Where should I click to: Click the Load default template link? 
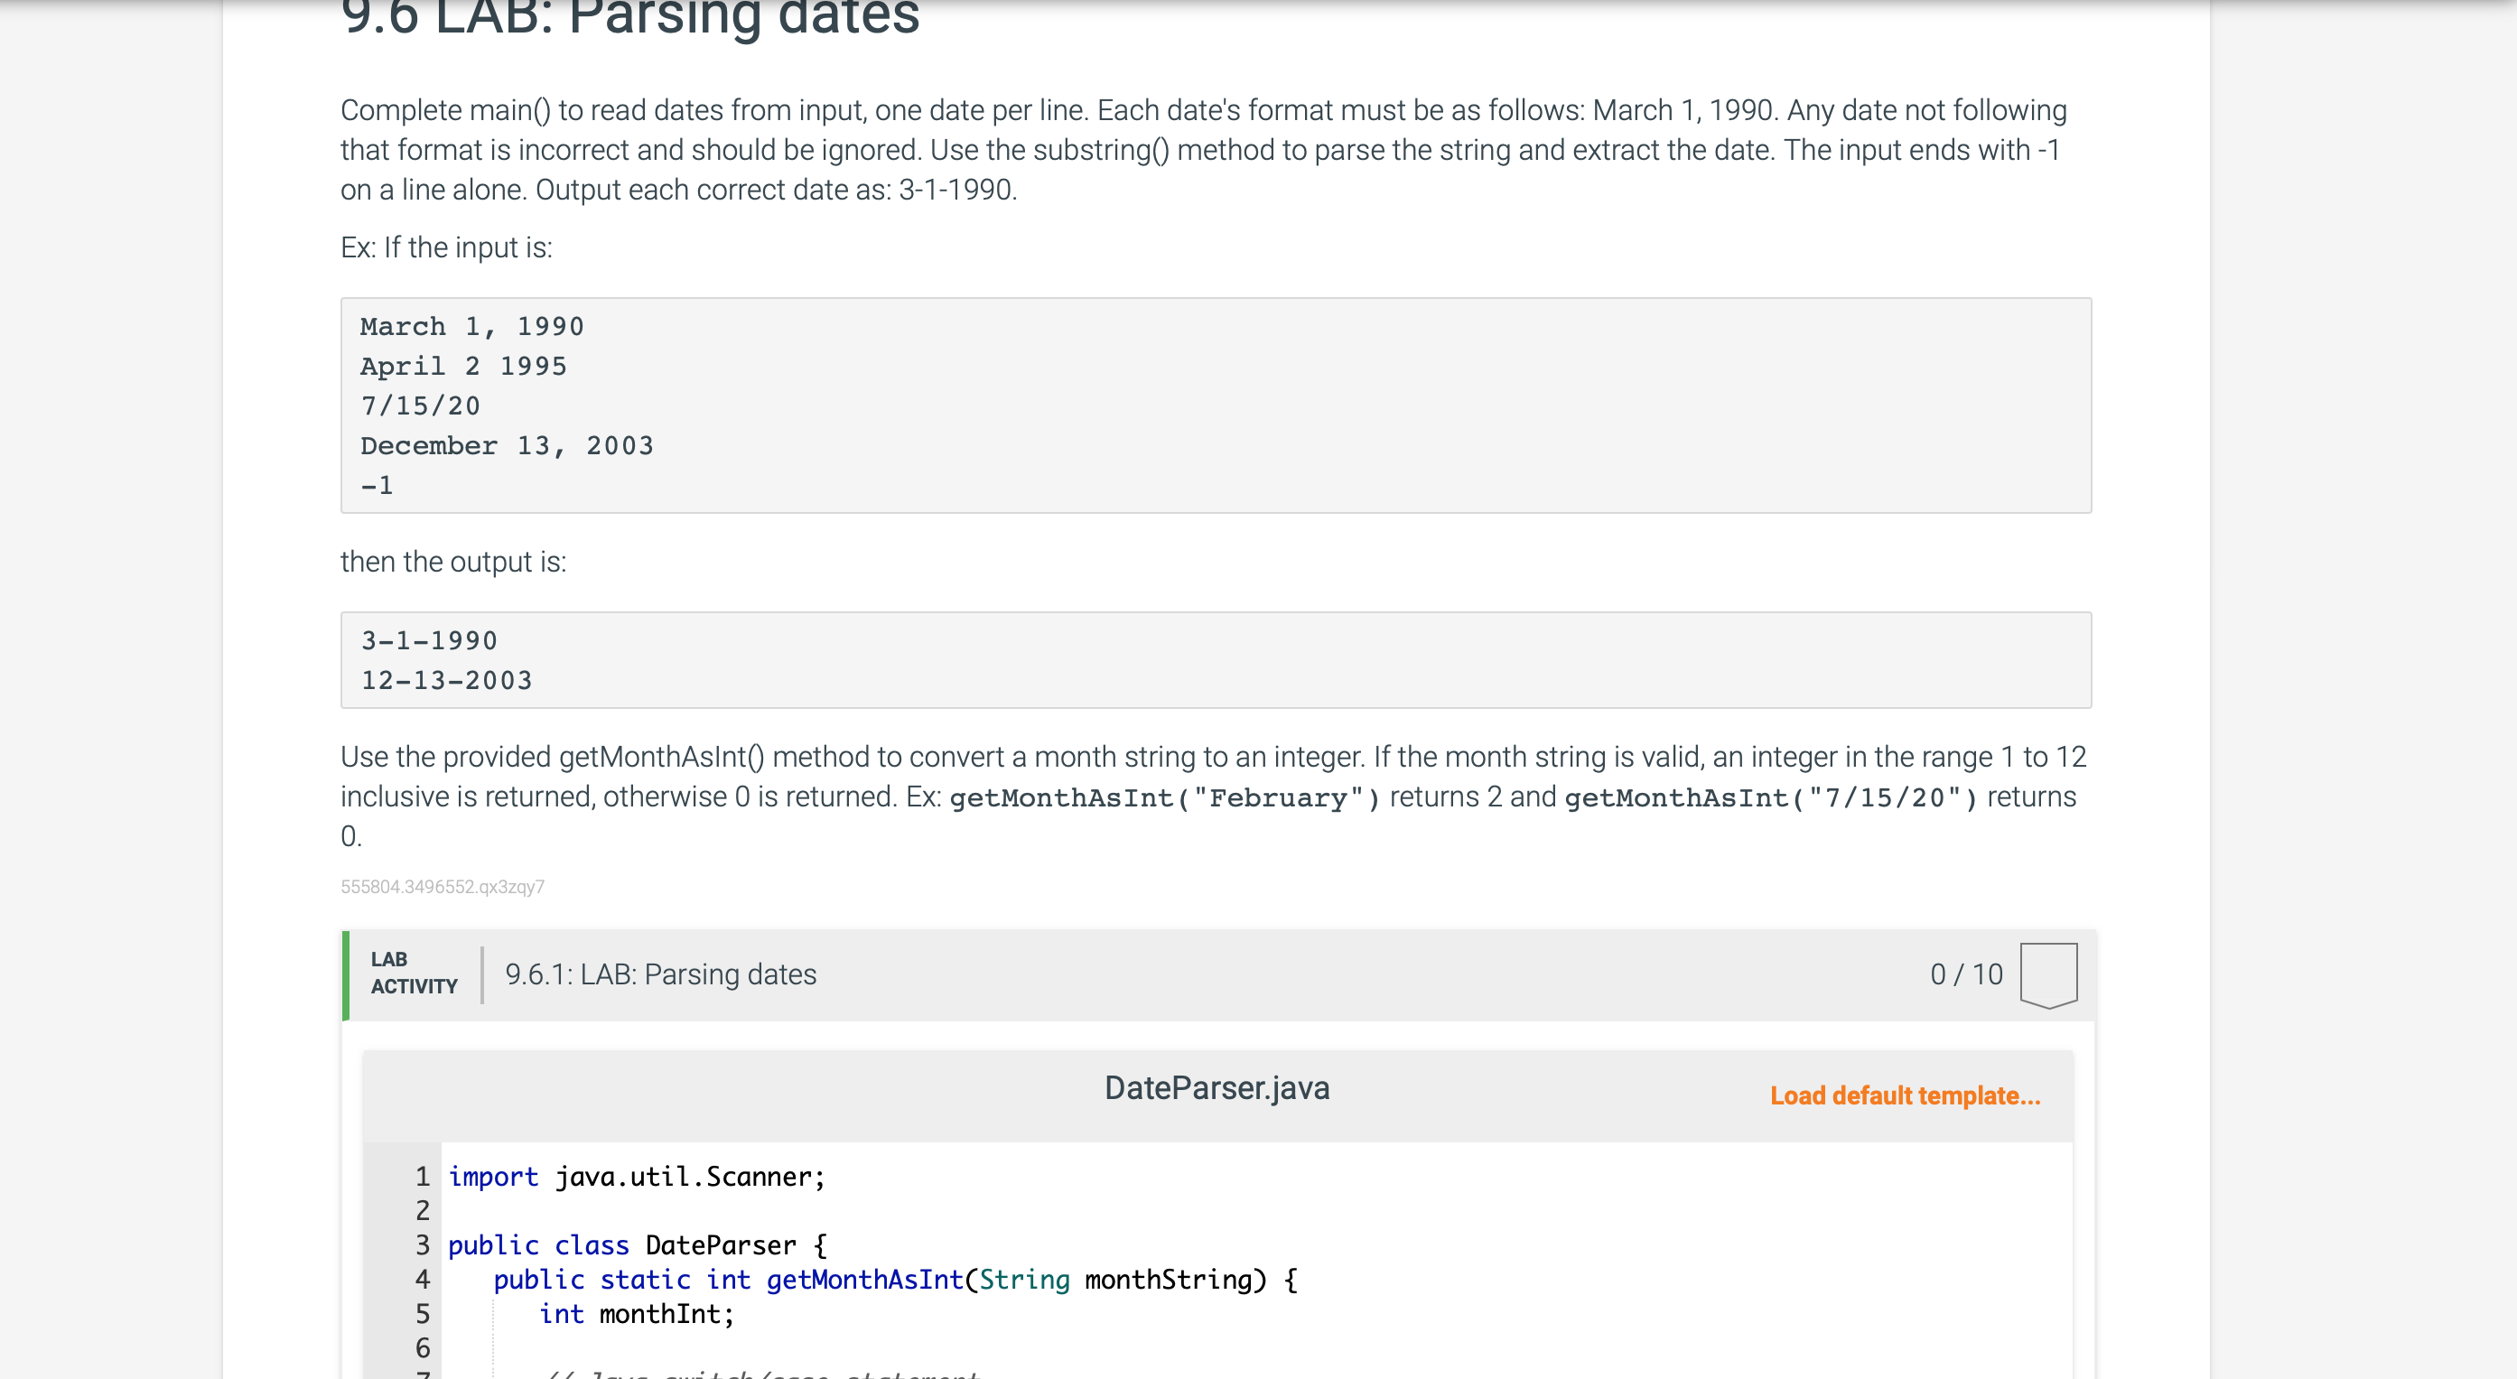click(1905, 1095)
